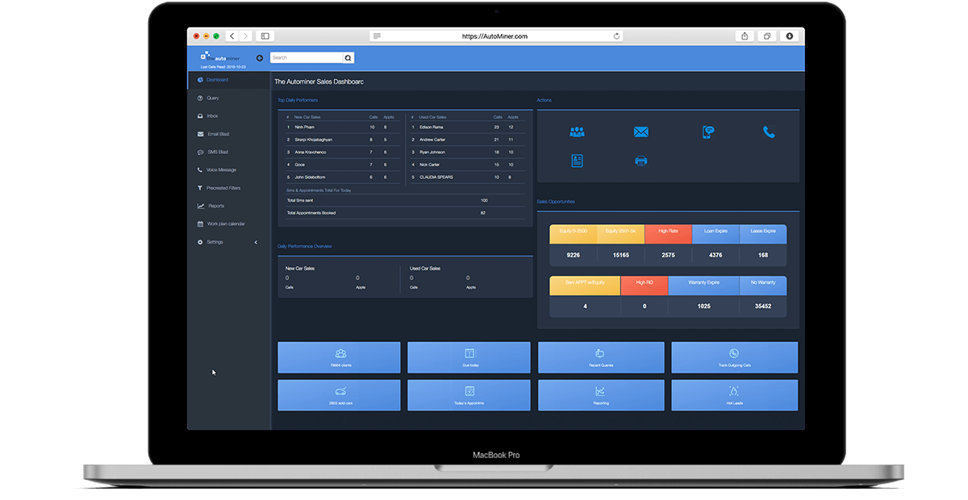The image size is (968, 500).
Task: Click the SMS chat phone icon in Actions
Action: (x=707, y=132)
